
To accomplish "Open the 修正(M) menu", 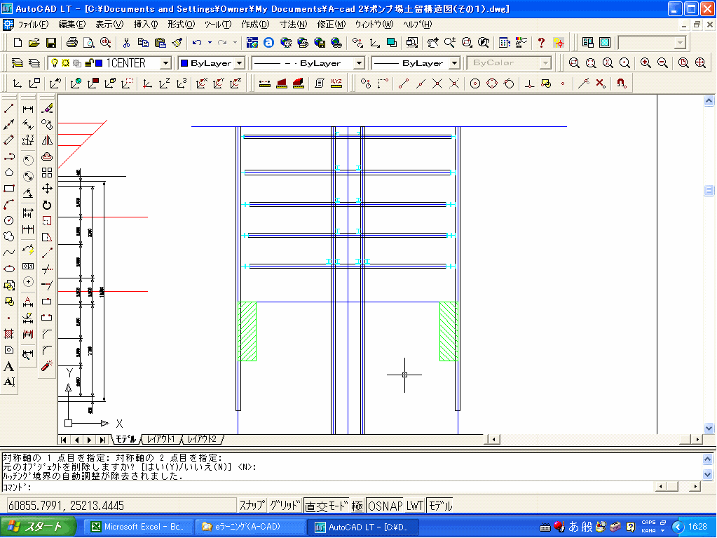I will [x=332, y=25].
